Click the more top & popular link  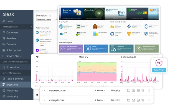(64, 39)
